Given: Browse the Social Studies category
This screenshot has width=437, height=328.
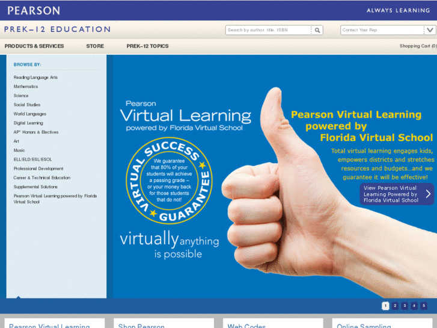Looking at the screenshot, I should [27, 105].
